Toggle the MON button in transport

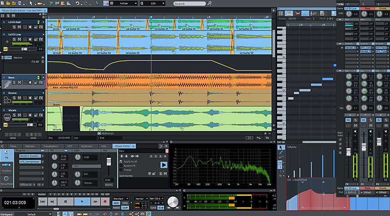(x=116, y=203)
